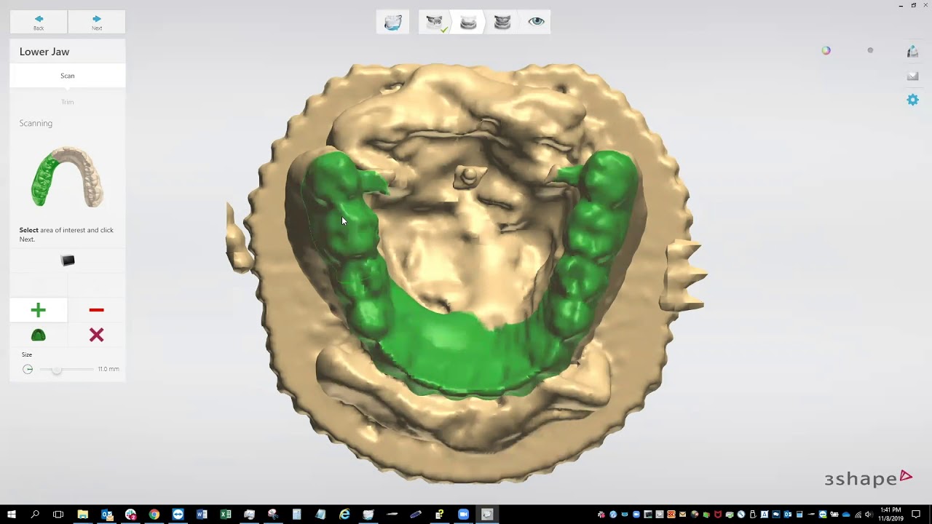Open the OneDrive cloud tray icon

846,515
